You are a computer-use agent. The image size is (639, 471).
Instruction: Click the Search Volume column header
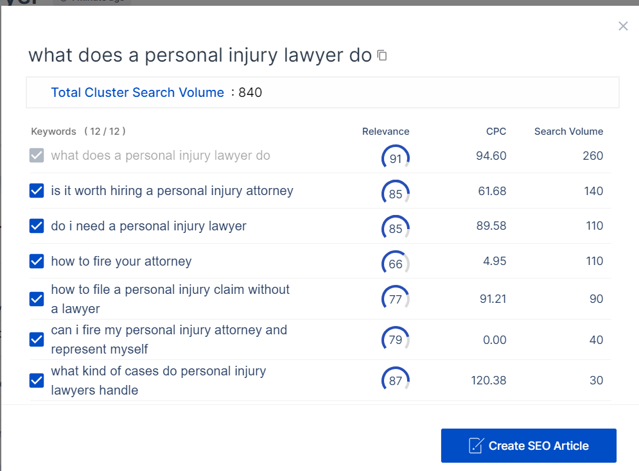coord(568,132)
